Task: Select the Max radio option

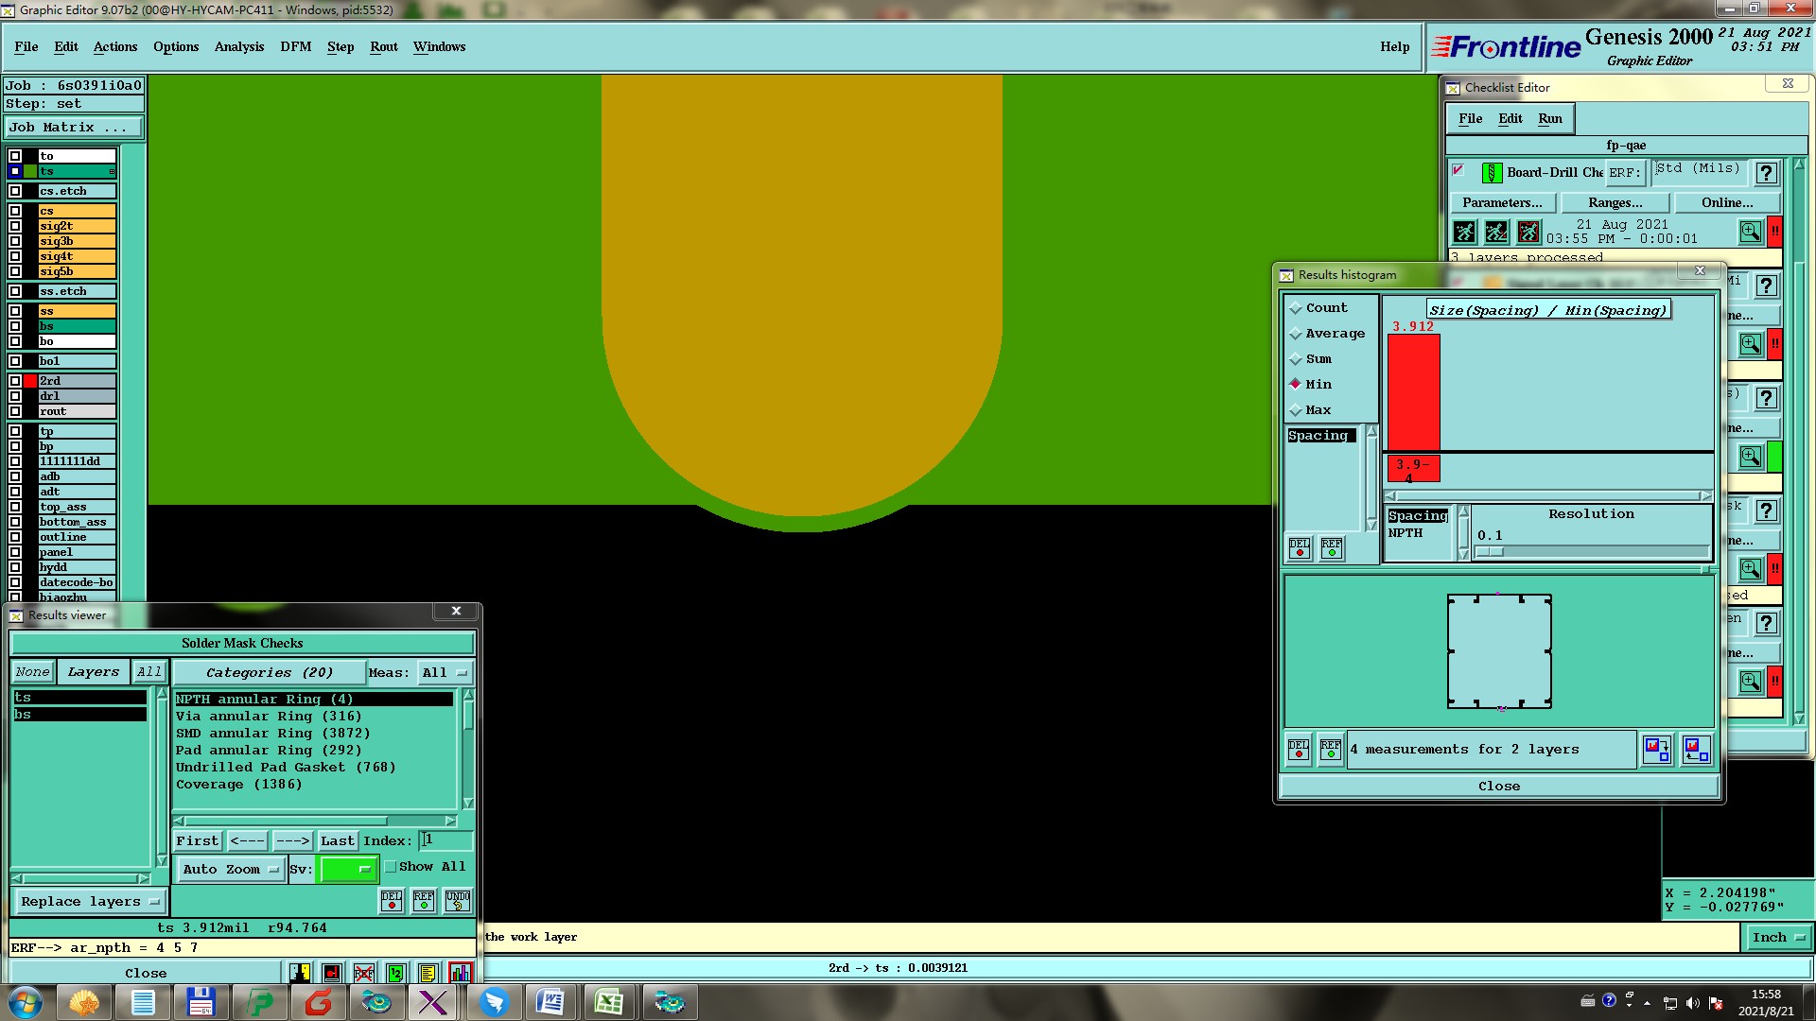Action: (x=1296, y=410)
